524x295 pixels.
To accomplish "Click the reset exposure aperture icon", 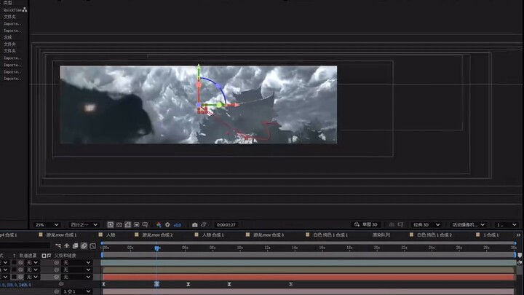I will 167,225.
